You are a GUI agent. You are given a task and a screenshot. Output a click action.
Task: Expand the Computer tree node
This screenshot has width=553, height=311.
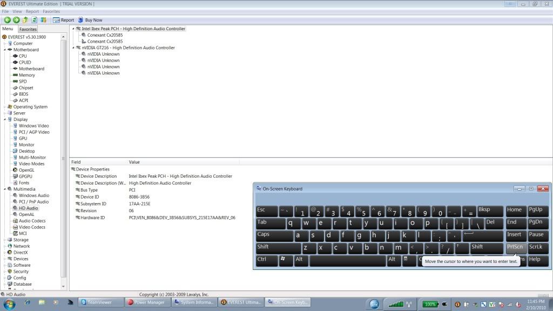pyautogui.click(x=5, y=43)
